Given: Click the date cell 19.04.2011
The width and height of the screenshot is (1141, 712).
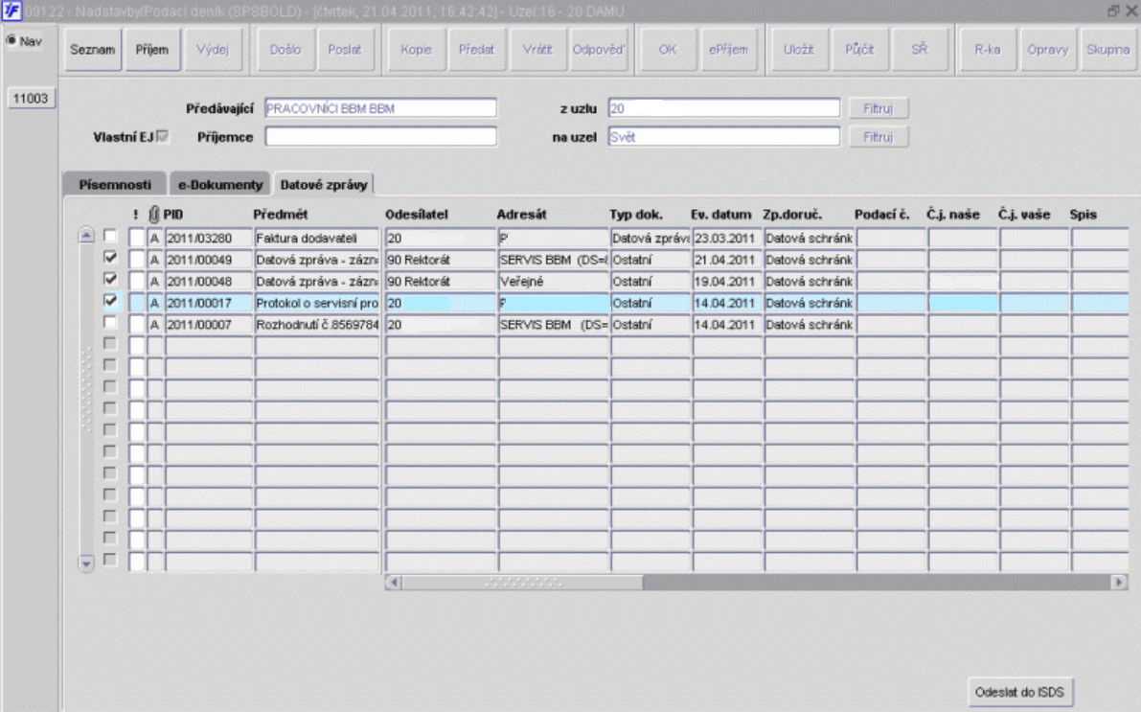Looking at the screenshot, I should (727, 282).
